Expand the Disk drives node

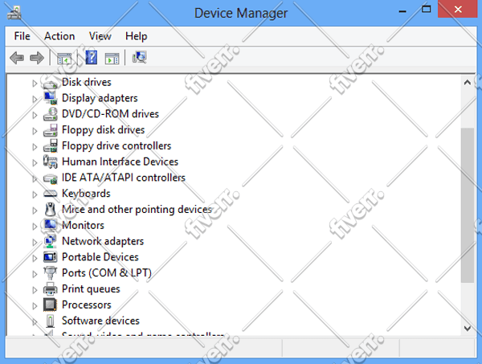(35, 84)
